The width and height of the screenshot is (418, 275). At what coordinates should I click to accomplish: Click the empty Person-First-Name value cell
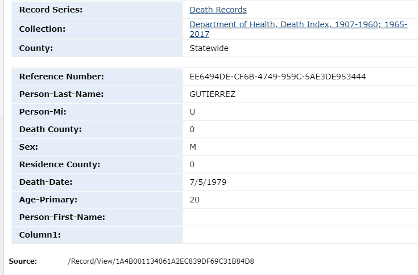[300, 217]
